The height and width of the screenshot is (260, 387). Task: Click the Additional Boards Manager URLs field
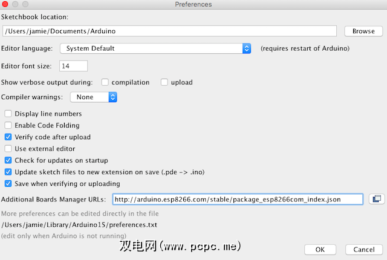tap(237, 199)
